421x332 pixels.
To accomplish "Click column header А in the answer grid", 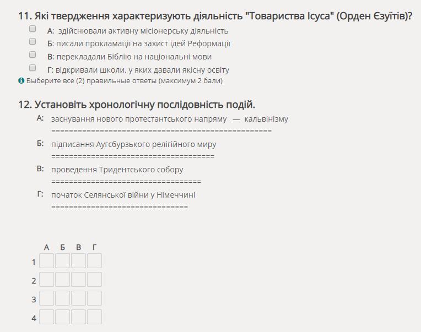I will click(46, 247).
